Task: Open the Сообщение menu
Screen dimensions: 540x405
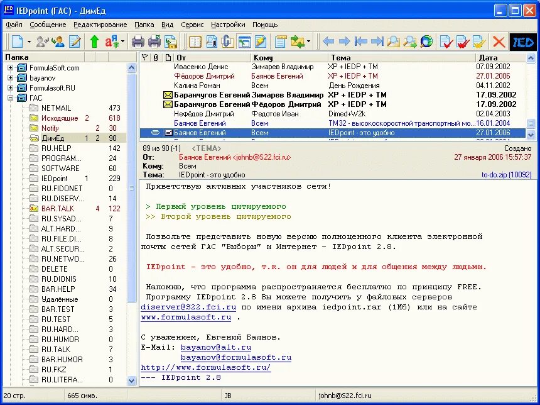Action: (48, 25)
